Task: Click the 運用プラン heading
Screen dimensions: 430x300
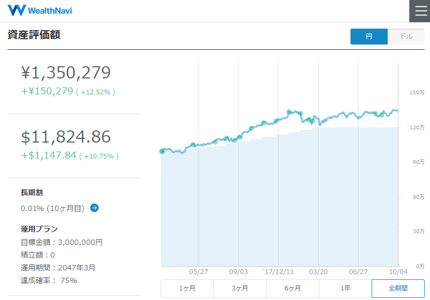Action: click(39, 229)
